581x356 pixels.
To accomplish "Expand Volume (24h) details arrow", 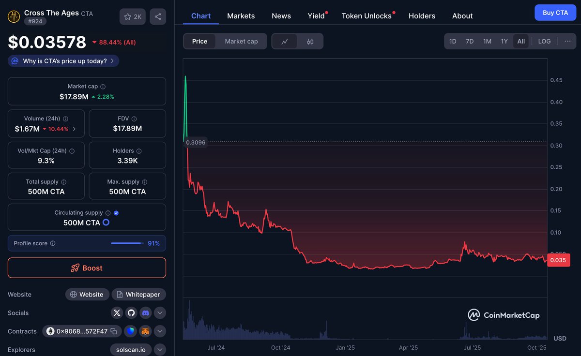I will pos(74,129).
